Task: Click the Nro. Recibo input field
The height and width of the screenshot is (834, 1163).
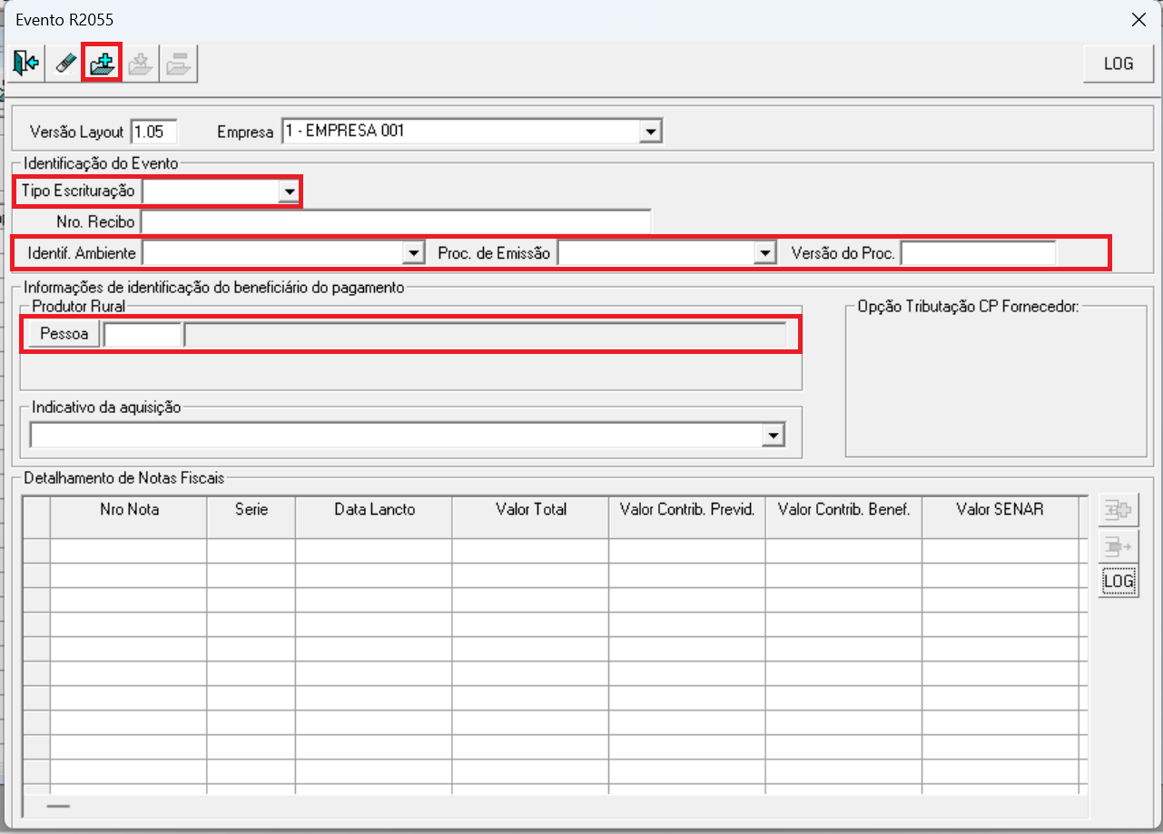Action: (x=396, y=222)
